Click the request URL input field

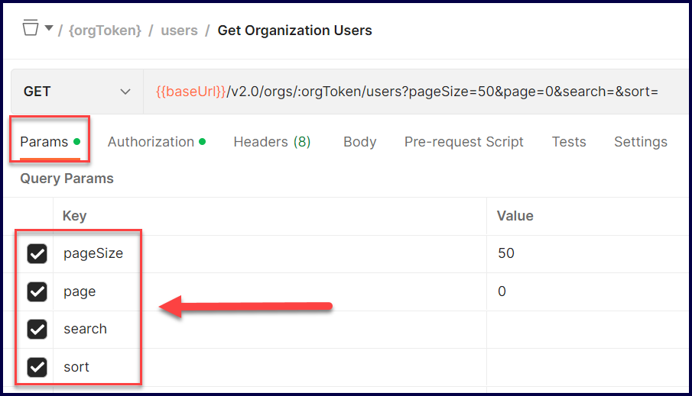pyautogui.click(x=413, y=92)
